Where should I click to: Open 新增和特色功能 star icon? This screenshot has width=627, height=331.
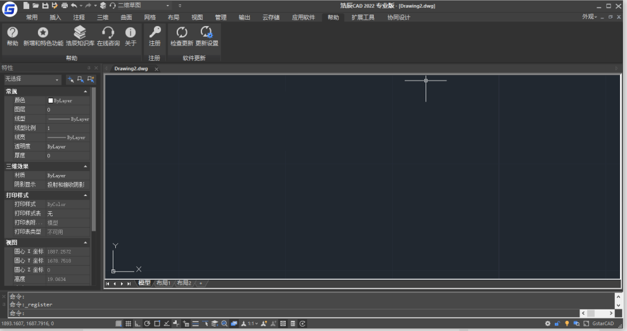pos(43,36)
